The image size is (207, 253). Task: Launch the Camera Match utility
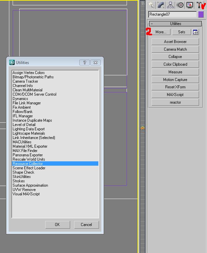[x=175, y=49]
